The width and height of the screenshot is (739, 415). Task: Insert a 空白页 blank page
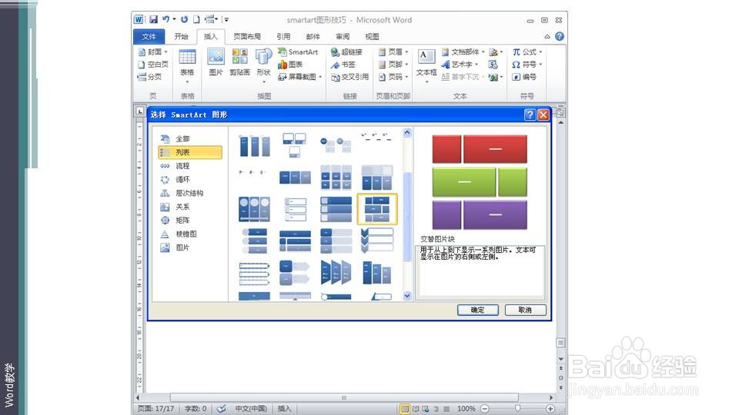coord(152,65)
